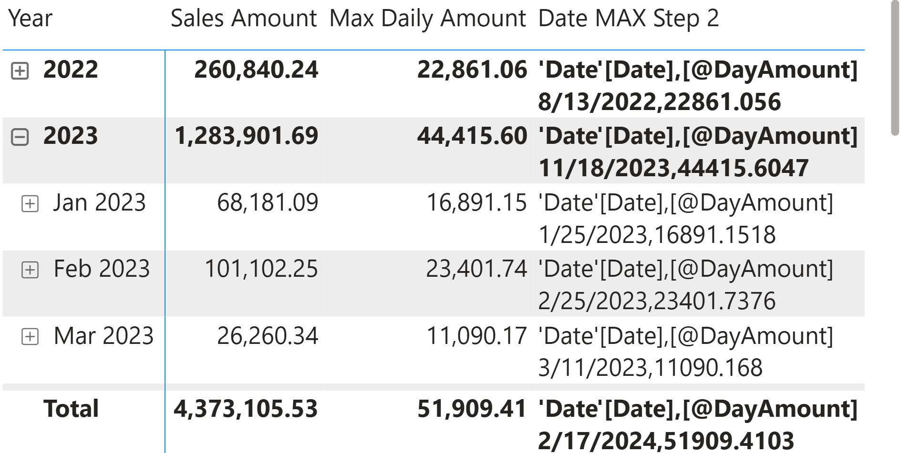Click the Max Daily Amount header
The height and width of the screenshot is (453, 911).
[x=427, y=19]
